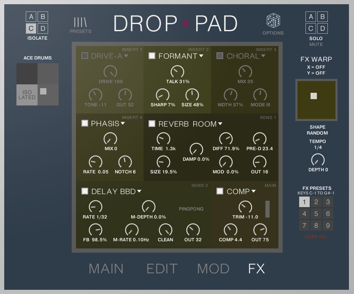Solo pad C in Solo/Mute grid
The height and width of the screenshot is (294, 354).
(x=311, y=28)
